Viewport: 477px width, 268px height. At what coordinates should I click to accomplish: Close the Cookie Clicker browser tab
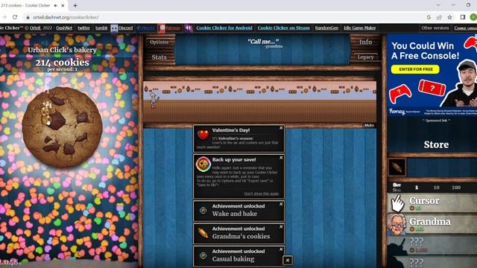[x=63, y=5]
